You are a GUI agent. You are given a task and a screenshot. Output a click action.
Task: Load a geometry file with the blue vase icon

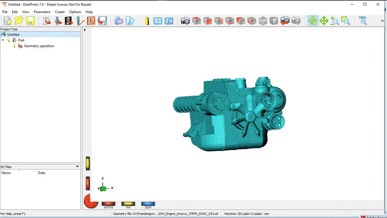coord(58,21)
